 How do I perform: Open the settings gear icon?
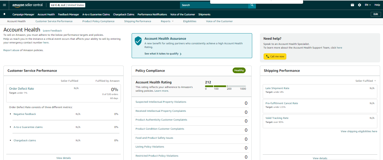click(359, 5)
